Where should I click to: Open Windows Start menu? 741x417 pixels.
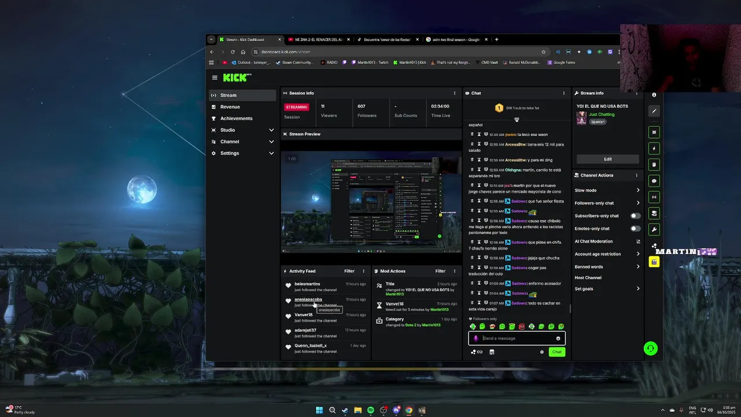click(319, 411)
